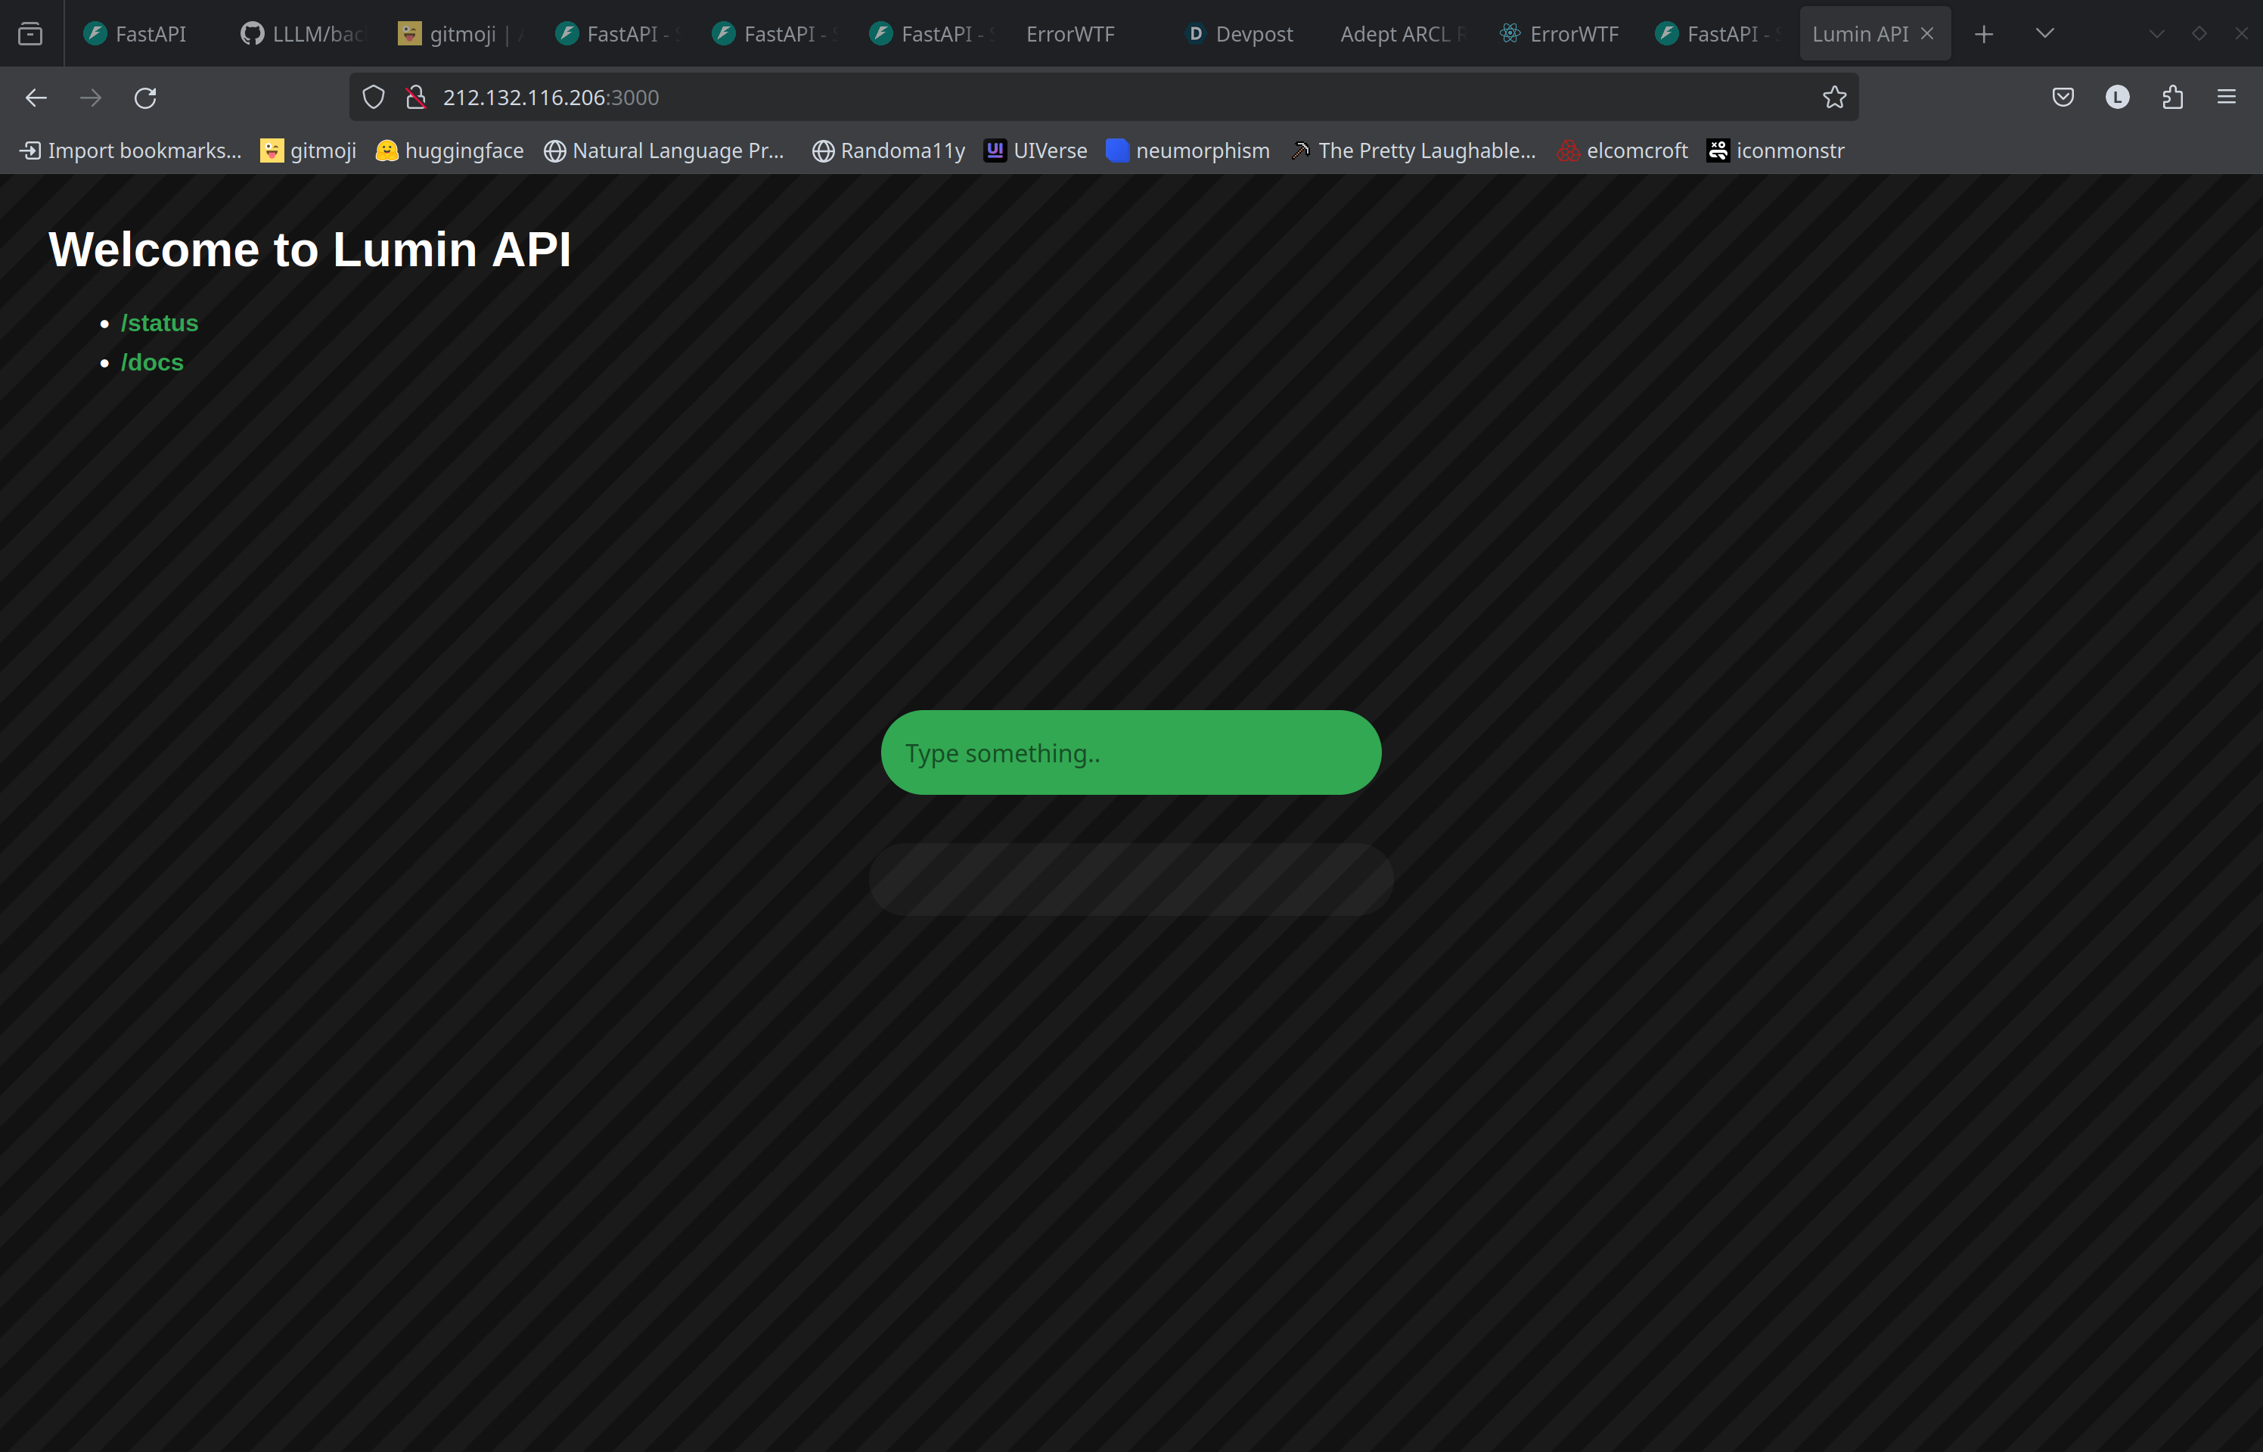The width and height of the screenshot is (2263, 1452).
Task: Open the Save to Pocket icon
Action: pyautogui.click(x=2063, y=97)
